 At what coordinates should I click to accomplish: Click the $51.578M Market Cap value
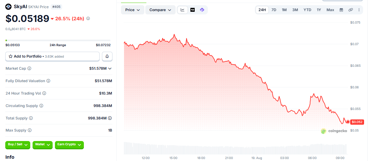98,68
